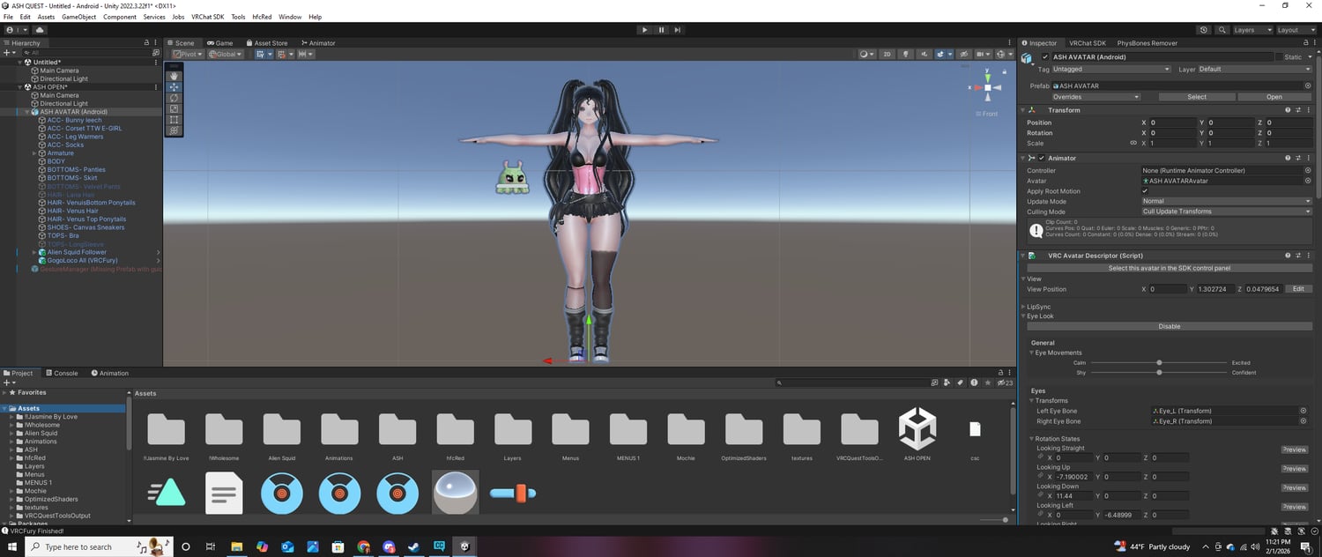The height and width of the screenshot is (557, 1322).
Task: Click the Project panel search field
Action: click(x=851, y=382)
